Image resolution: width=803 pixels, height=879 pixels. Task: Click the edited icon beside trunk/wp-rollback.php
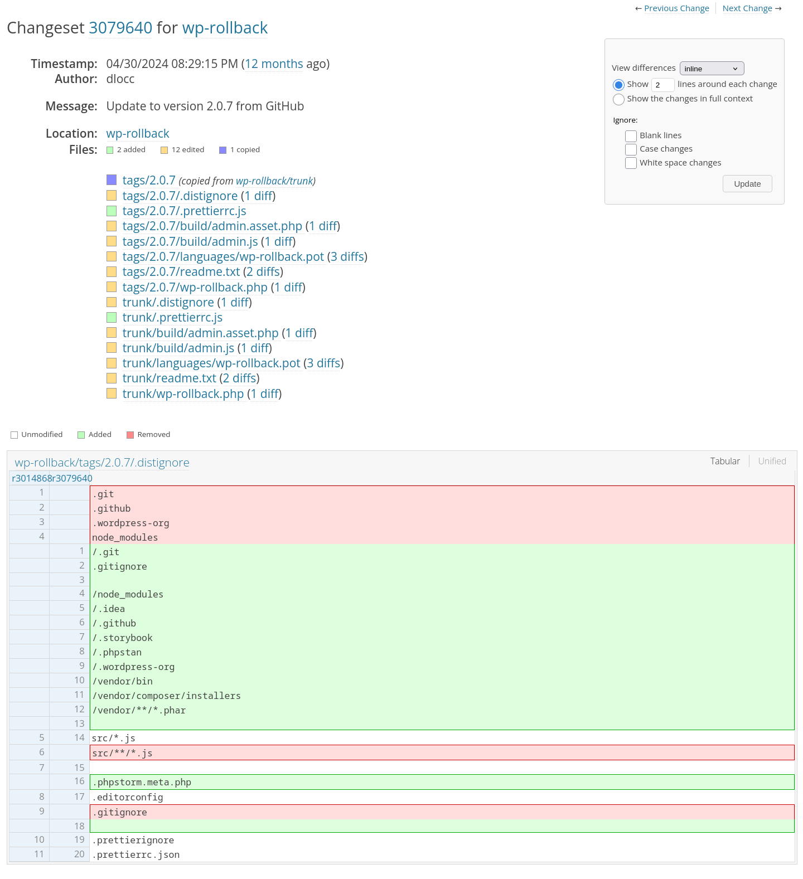point(112,394)
